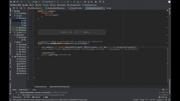The height and width of the screenshot is (101, 180).
Task: Open the Logcat tool window
Action: point(17,97)
